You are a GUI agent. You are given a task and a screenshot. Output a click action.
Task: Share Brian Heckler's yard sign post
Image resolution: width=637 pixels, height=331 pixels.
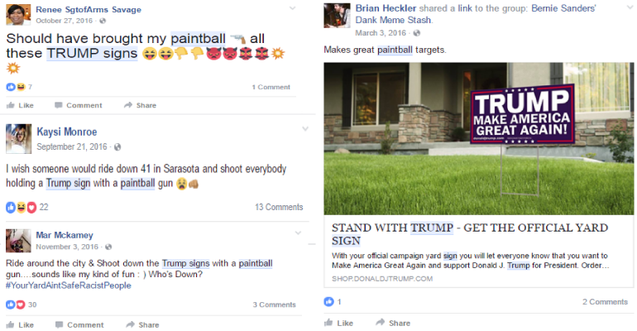[393, 323]
